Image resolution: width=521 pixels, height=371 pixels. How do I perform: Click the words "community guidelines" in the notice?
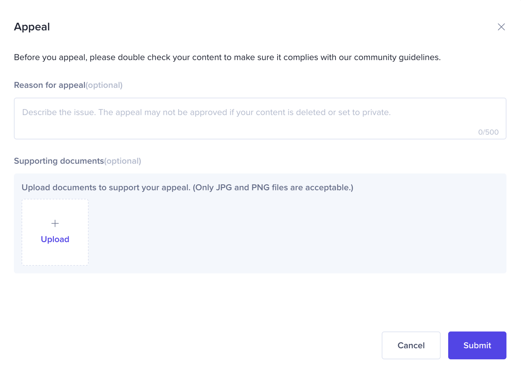pyautogui.click(x=396, y=57)
